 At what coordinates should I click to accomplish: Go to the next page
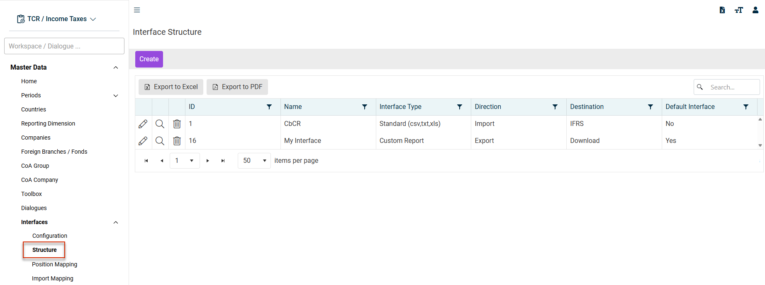pos(207,161)
